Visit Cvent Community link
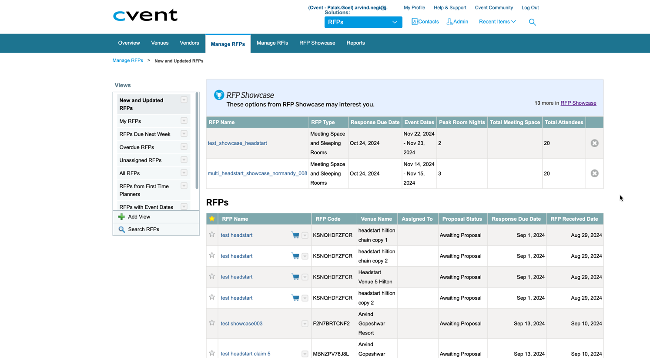Image resolution: width=650 pixels, height=358 pixels. coord(494,8)
